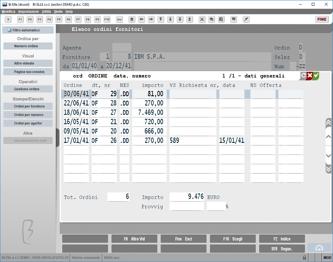This screenshot has height=262, width=333.
Task: Click the Gestione ordine button
Action: pos(28,89)
